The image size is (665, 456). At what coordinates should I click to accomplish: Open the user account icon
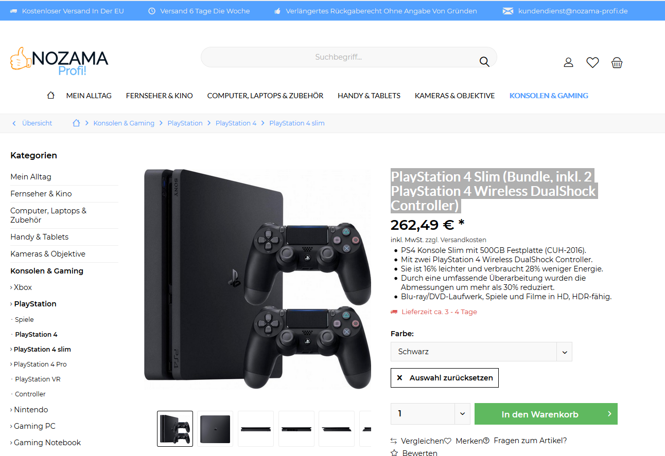click(x=568, y=63)
